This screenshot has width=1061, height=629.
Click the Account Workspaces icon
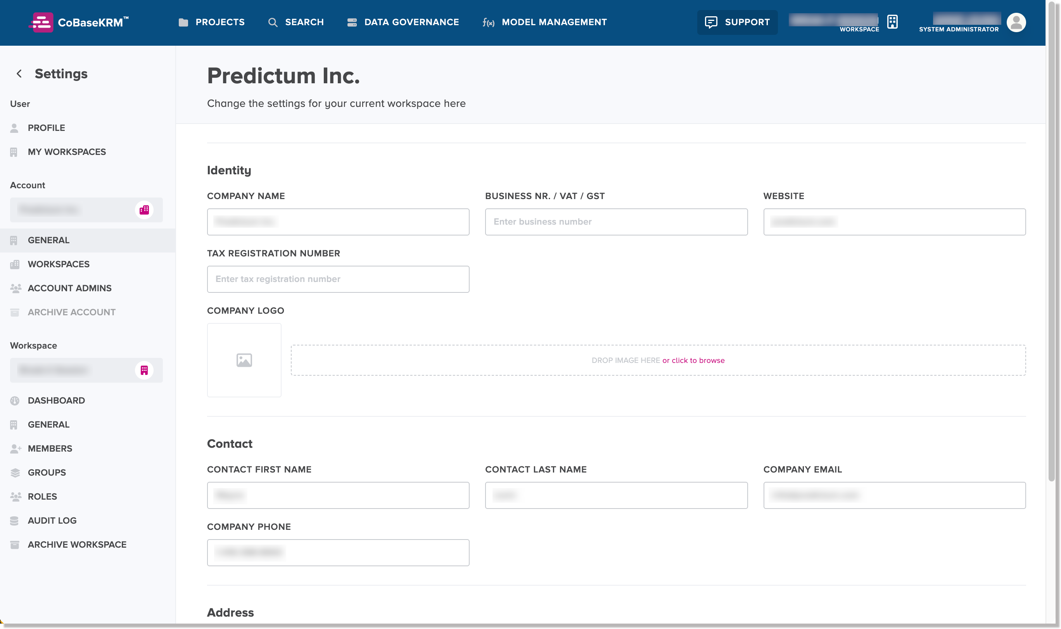[15, 265]
